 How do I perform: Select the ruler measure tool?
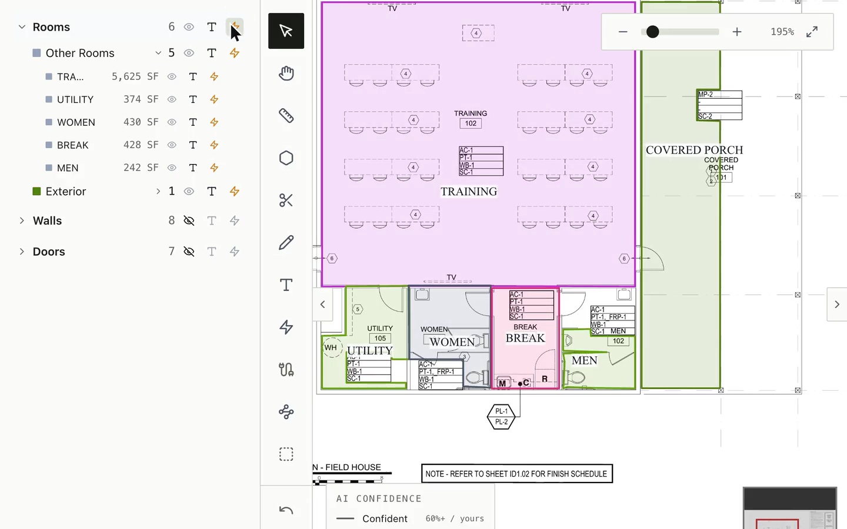coord(286,116)
